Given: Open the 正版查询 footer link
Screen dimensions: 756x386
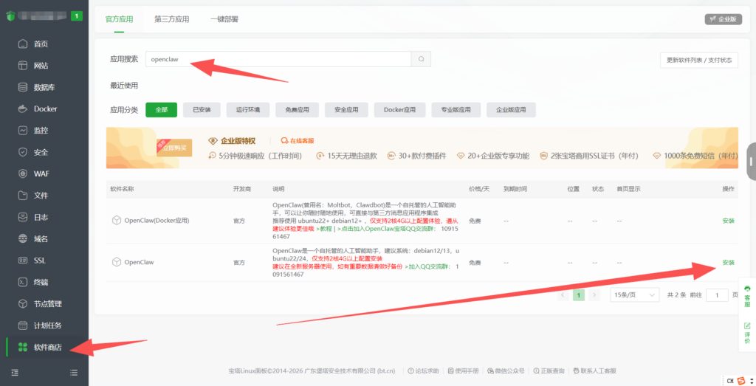Looking at the screenshot, I should (549, 371).
